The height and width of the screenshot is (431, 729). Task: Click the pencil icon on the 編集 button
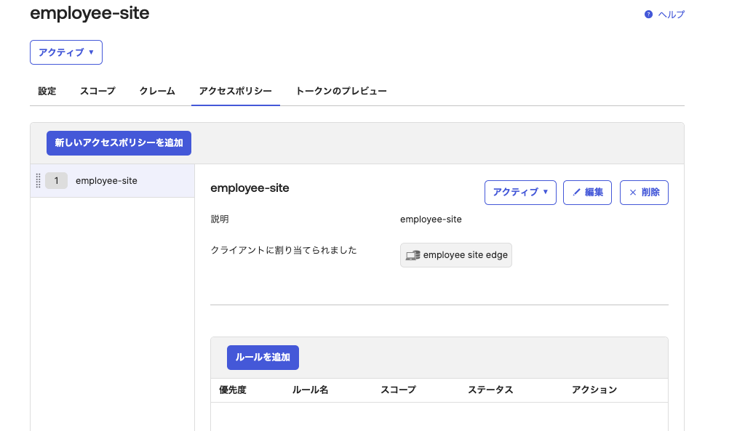click(576, 192)
